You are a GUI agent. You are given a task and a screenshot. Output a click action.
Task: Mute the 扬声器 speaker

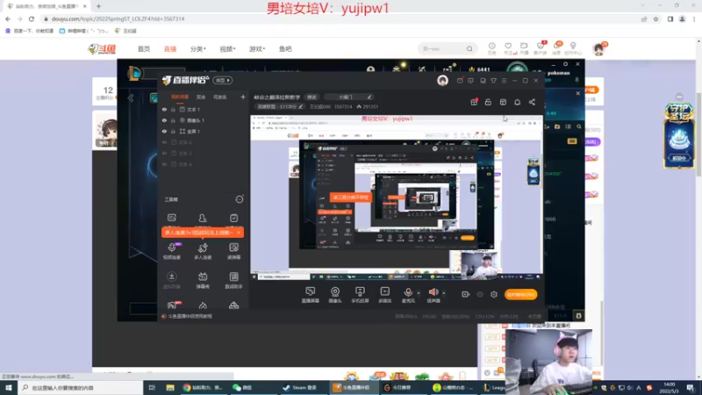(433, 294)
